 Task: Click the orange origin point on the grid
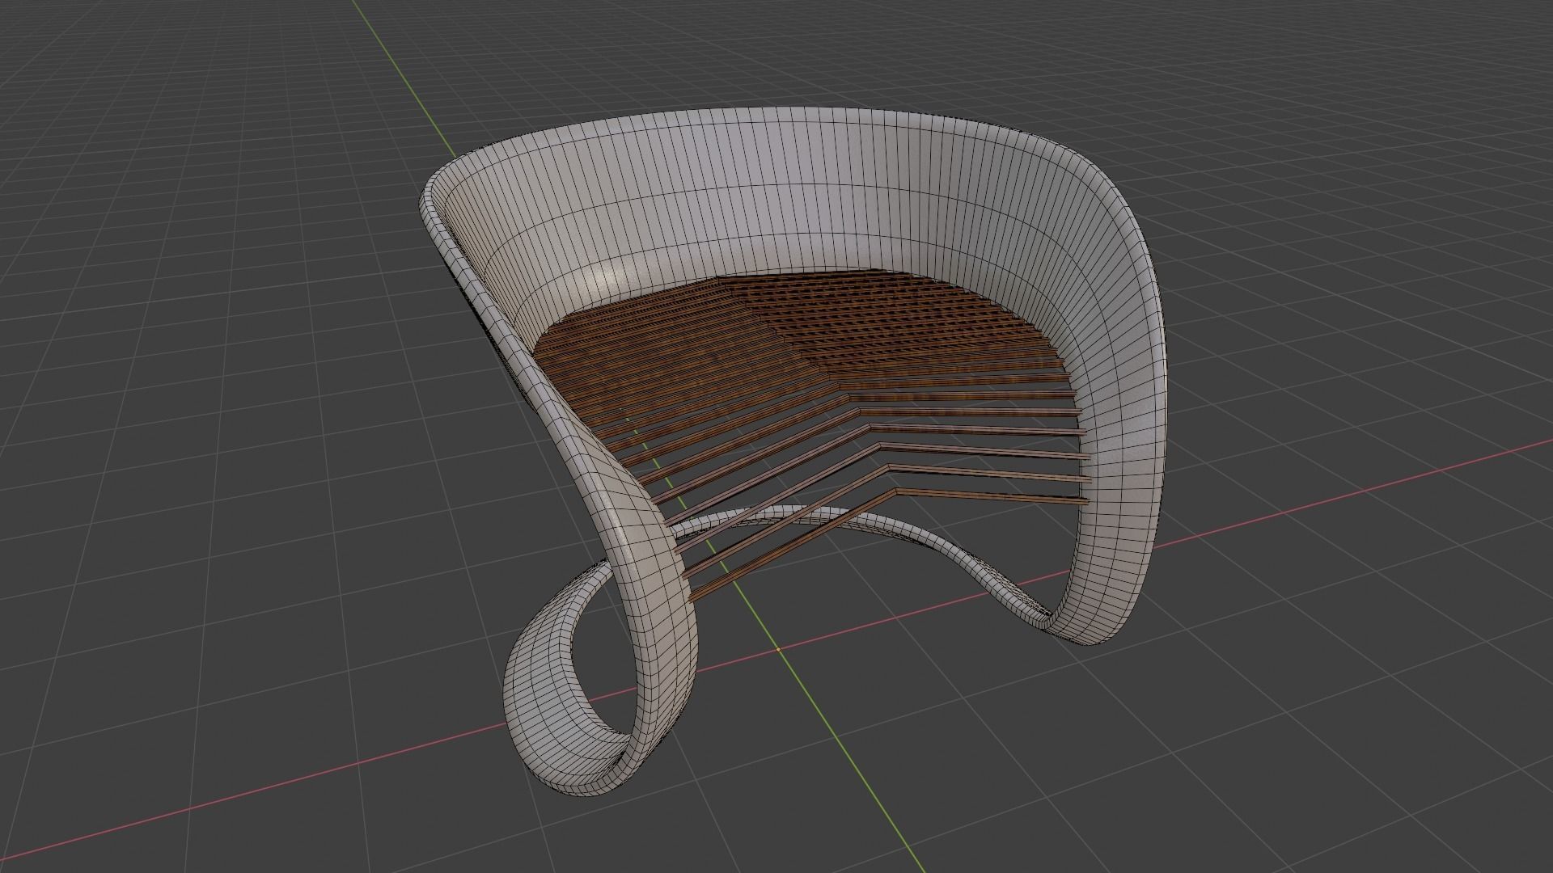point(778,649)
